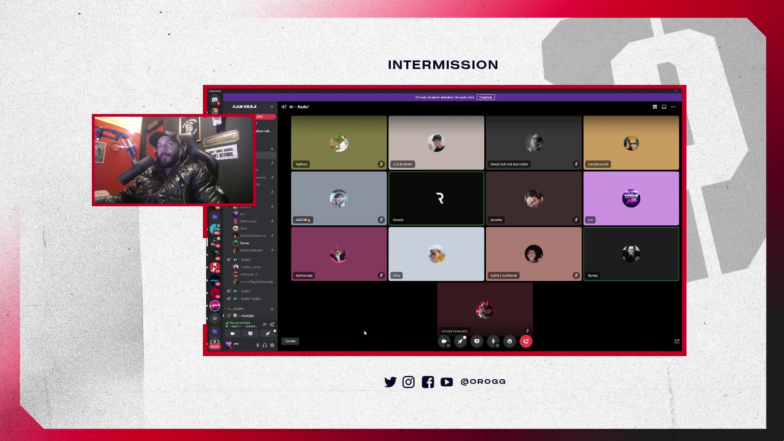Toggle deafen headphones in user panel
This screenshot has height=441, width=784.
click(265, 345)
